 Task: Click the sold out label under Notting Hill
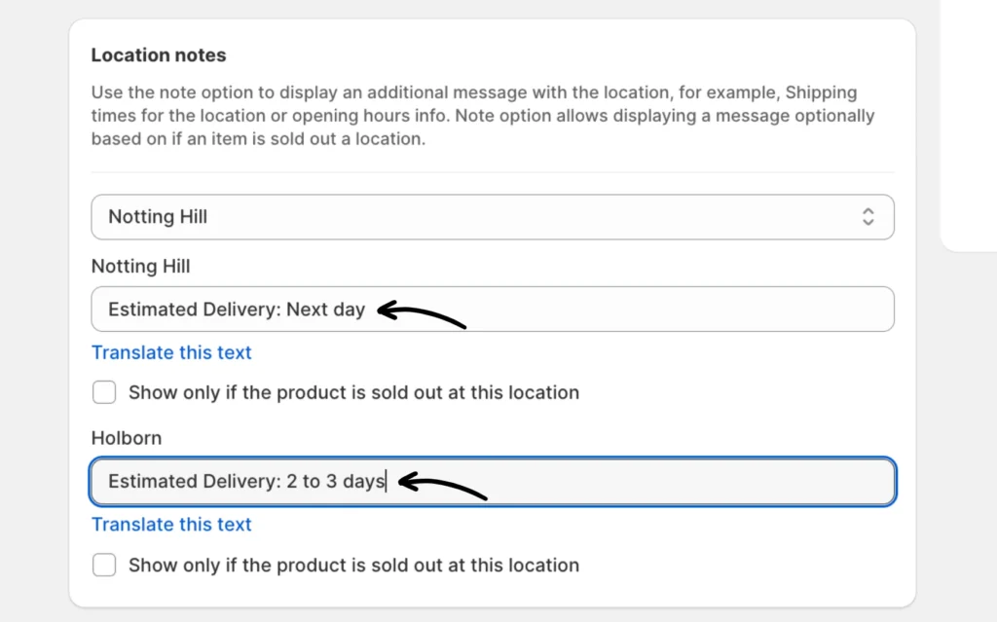[x=353, y=392]
